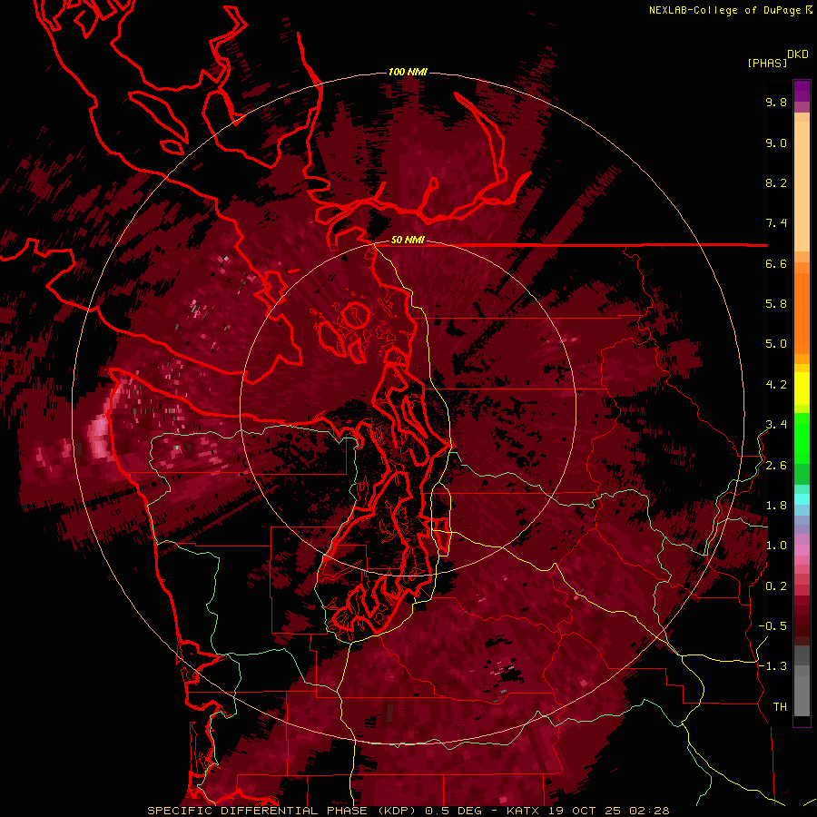Click the 9.8 value on color scale
817x817 pixels.
[776, 102]
